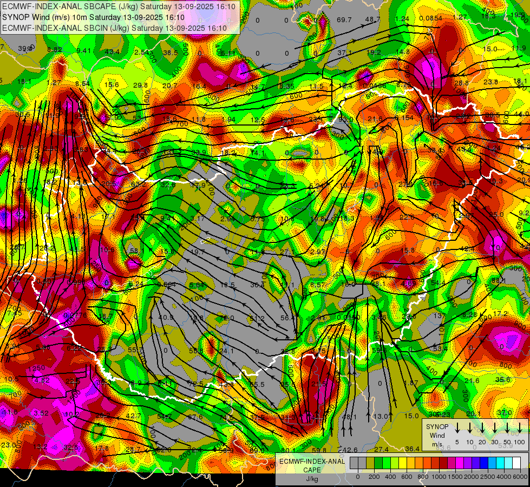Click the 69.7 value on the map

tap(344, 20)
